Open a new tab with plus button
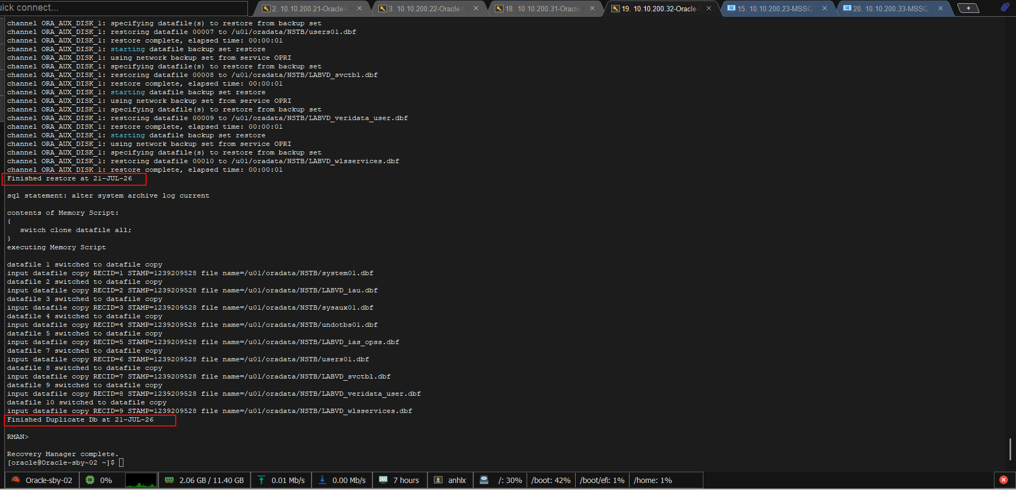Image resolution: width=1016 pixels, height=490 pixels. pos(969,8)
